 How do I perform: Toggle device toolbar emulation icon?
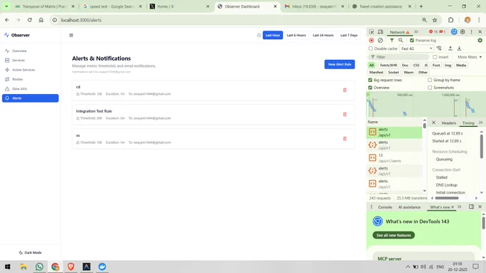click(380, 32)
